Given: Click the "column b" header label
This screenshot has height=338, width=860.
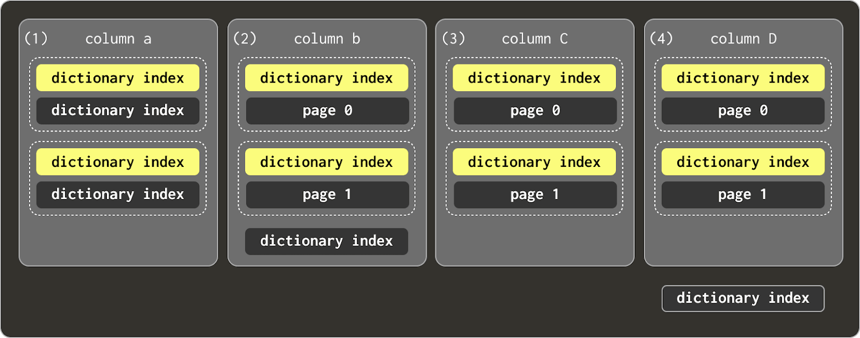Looking at the screenshot, I should point(327,39).
